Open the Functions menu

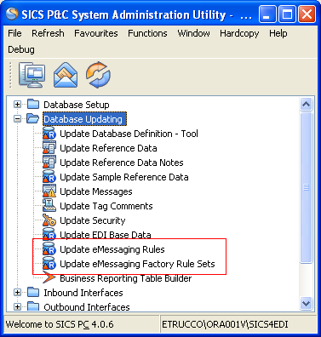tap(147, 33)
